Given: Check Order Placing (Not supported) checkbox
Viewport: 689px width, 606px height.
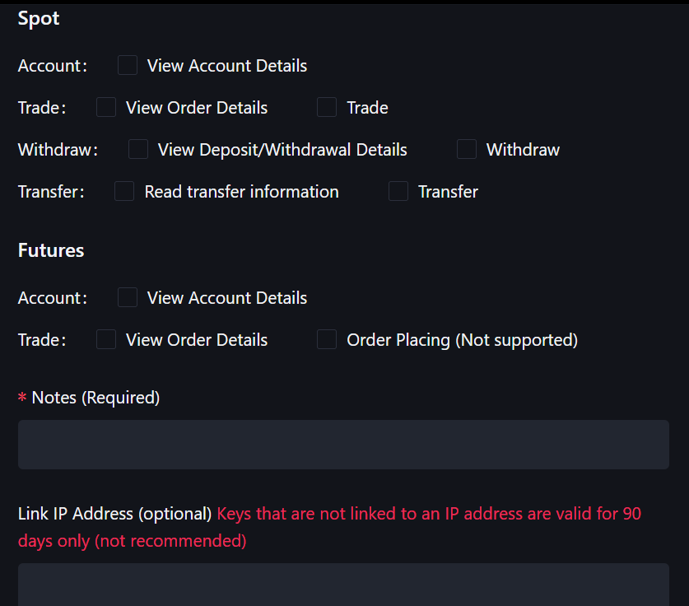Looking at the screenshot, I should [327, 339].
